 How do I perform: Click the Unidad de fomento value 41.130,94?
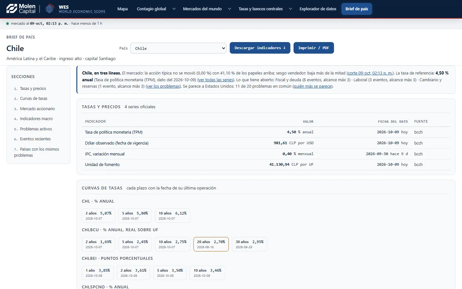[279, 165]
